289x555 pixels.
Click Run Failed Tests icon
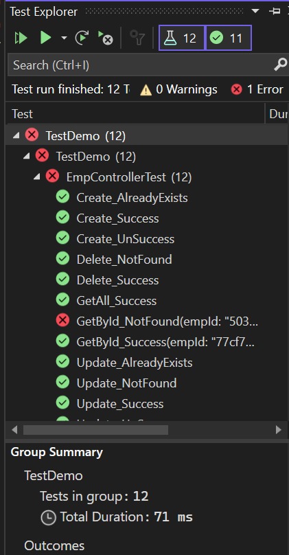(105, 38)
